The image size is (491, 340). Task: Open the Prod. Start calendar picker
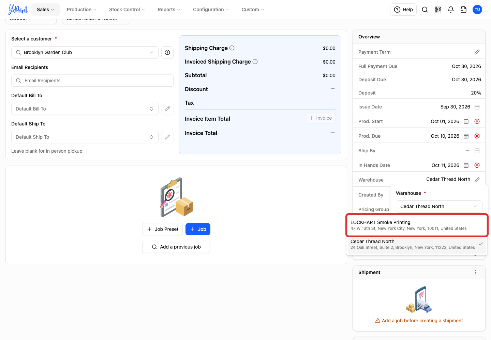466,121
